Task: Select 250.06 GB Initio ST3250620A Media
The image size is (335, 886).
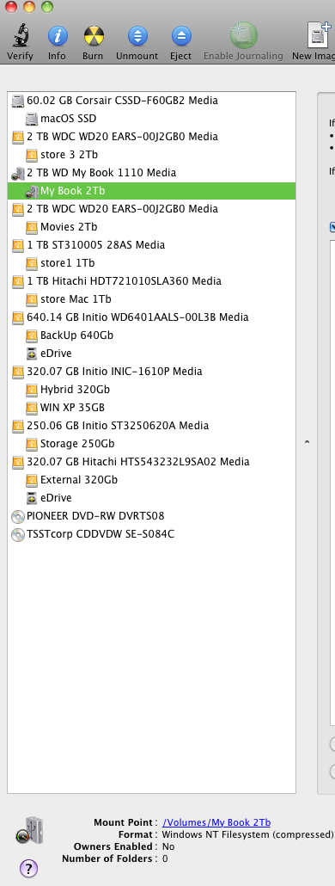Action: pyautogui.click(x=118, y=426)
